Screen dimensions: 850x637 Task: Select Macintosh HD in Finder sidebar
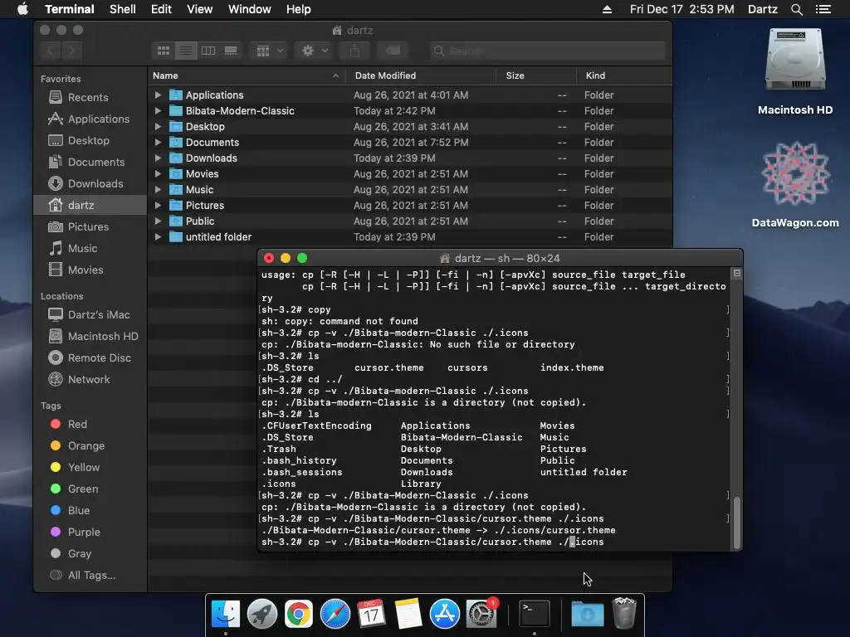pos(102,337)
